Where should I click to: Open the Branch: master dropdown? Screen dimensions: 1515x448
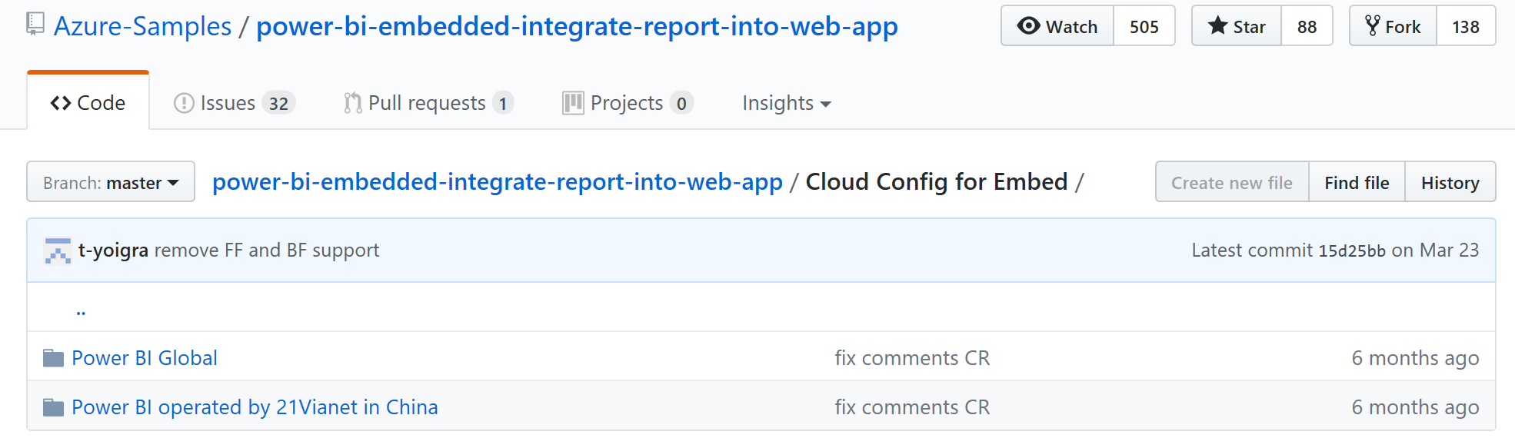click(111, 182)
